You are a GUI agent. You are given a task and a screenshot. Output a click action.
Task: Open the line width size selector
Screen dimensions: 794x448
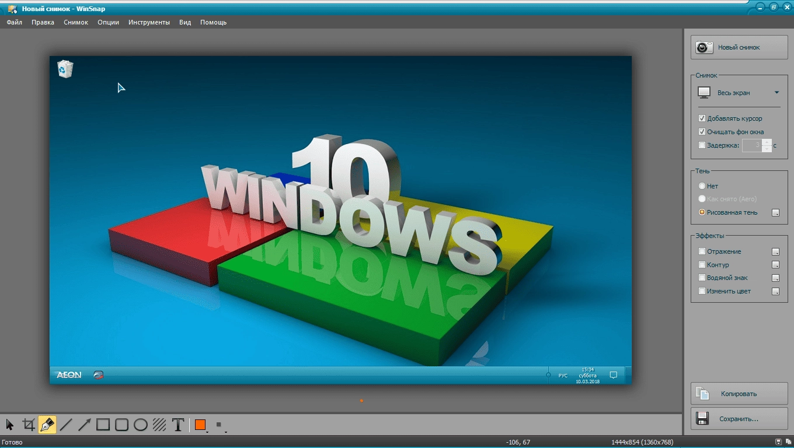coord(220,425)
